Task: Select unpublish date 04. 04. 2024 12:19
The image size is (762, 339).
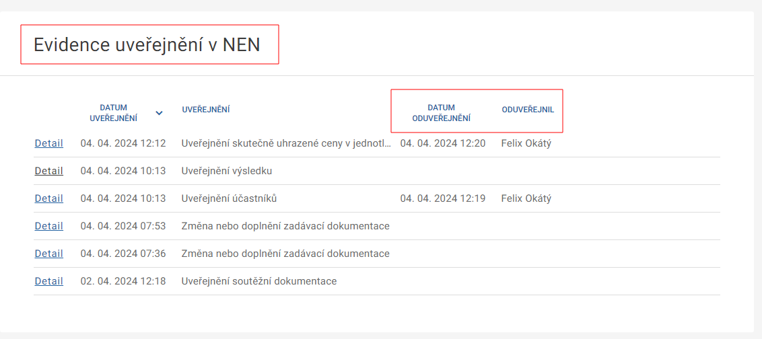Action: 443,198
